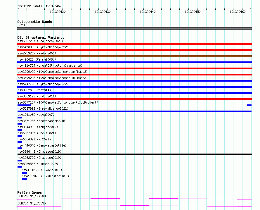
Task: Open variant nsv3562759 (Chaisson2019) label
Action: point(39,158)
